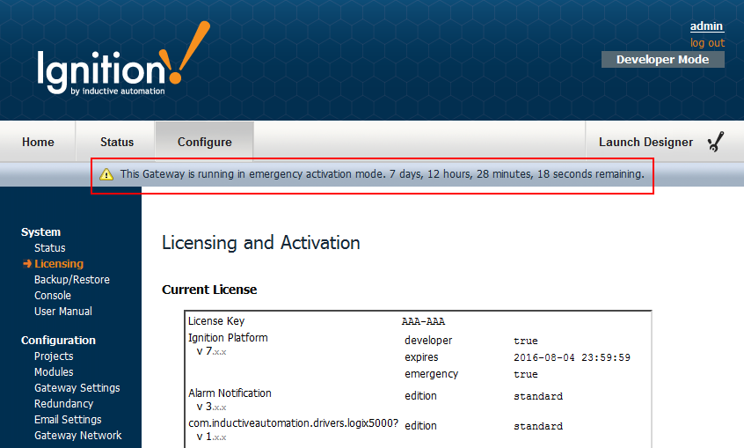Screen dimensions: 744x448
Task: Launch the Designer
Action: [646, 142]
